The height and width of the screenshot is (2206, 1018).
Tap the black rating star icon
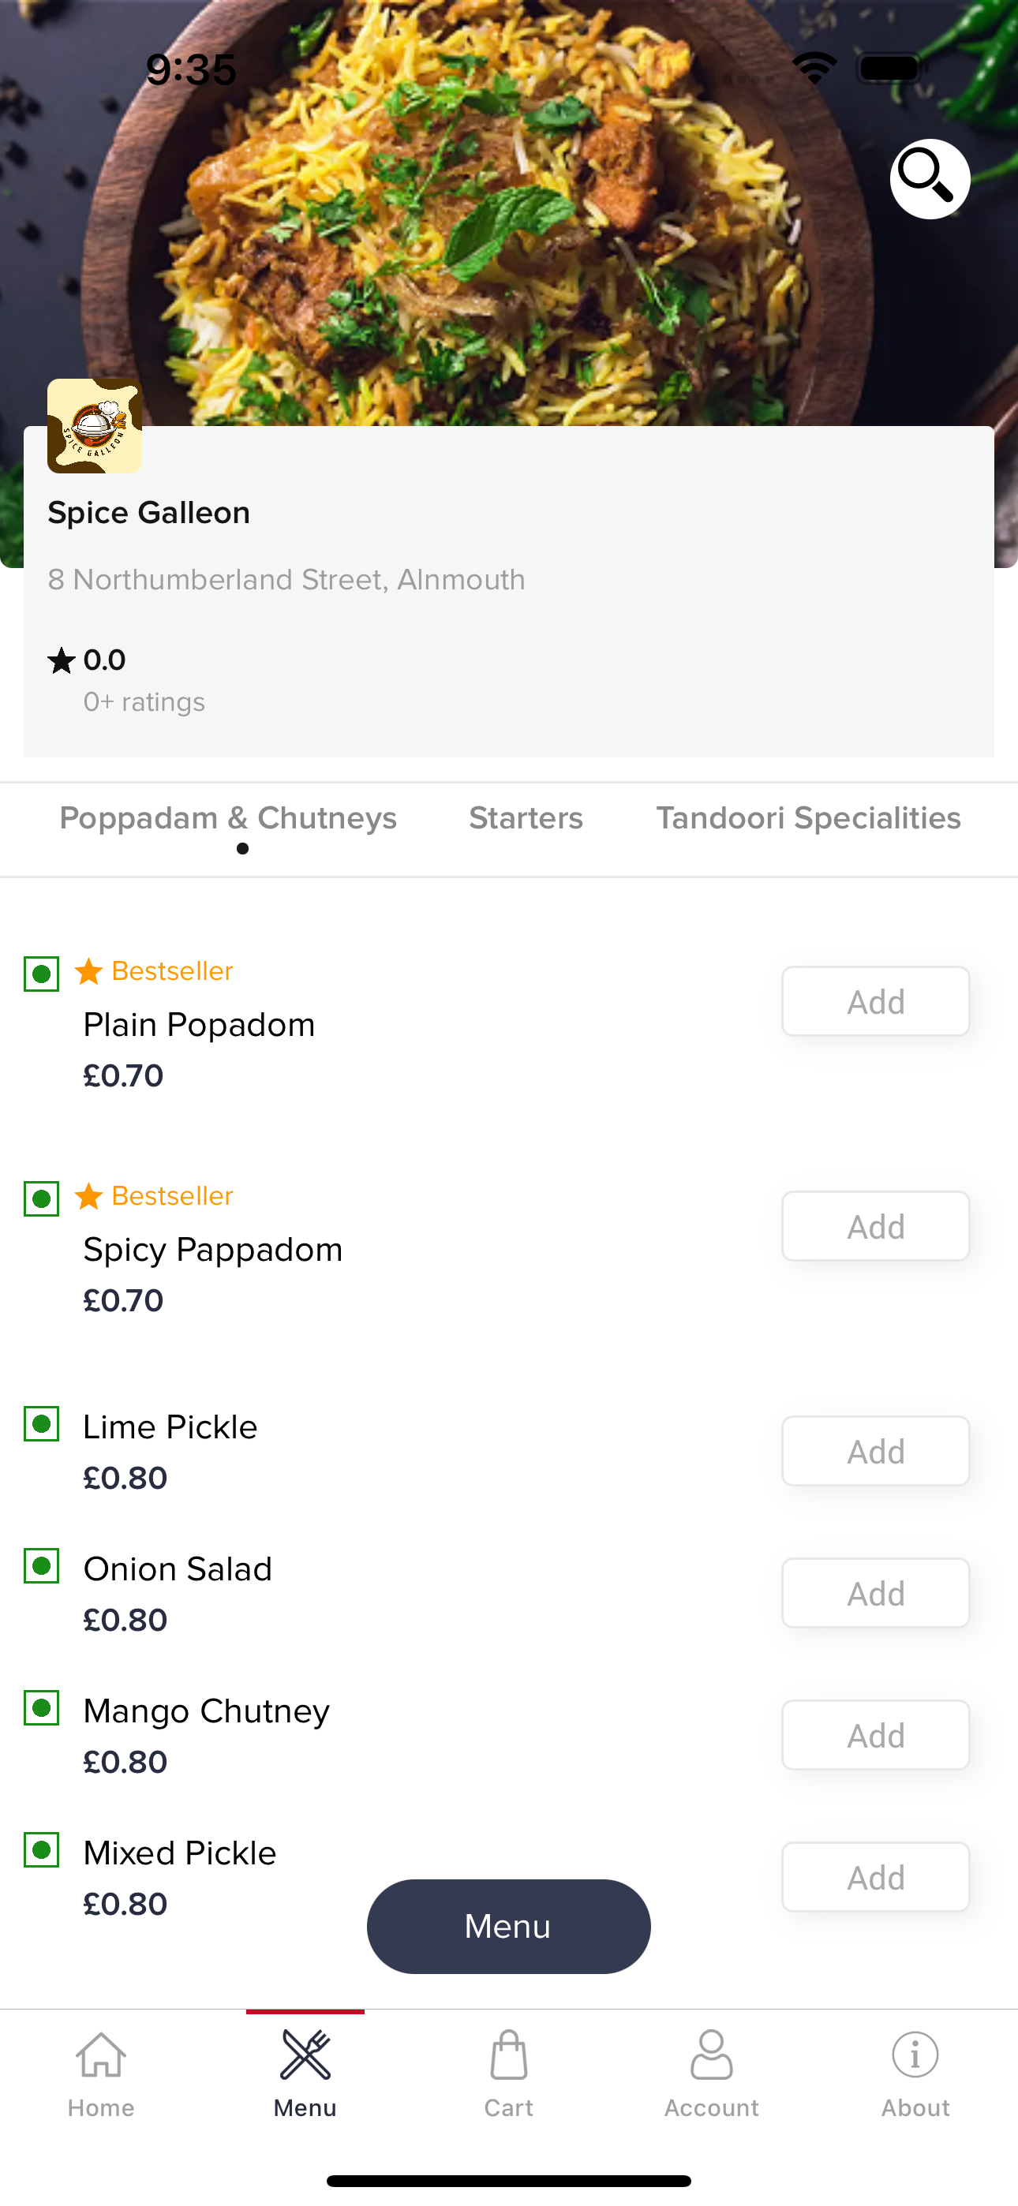point(61,660)
